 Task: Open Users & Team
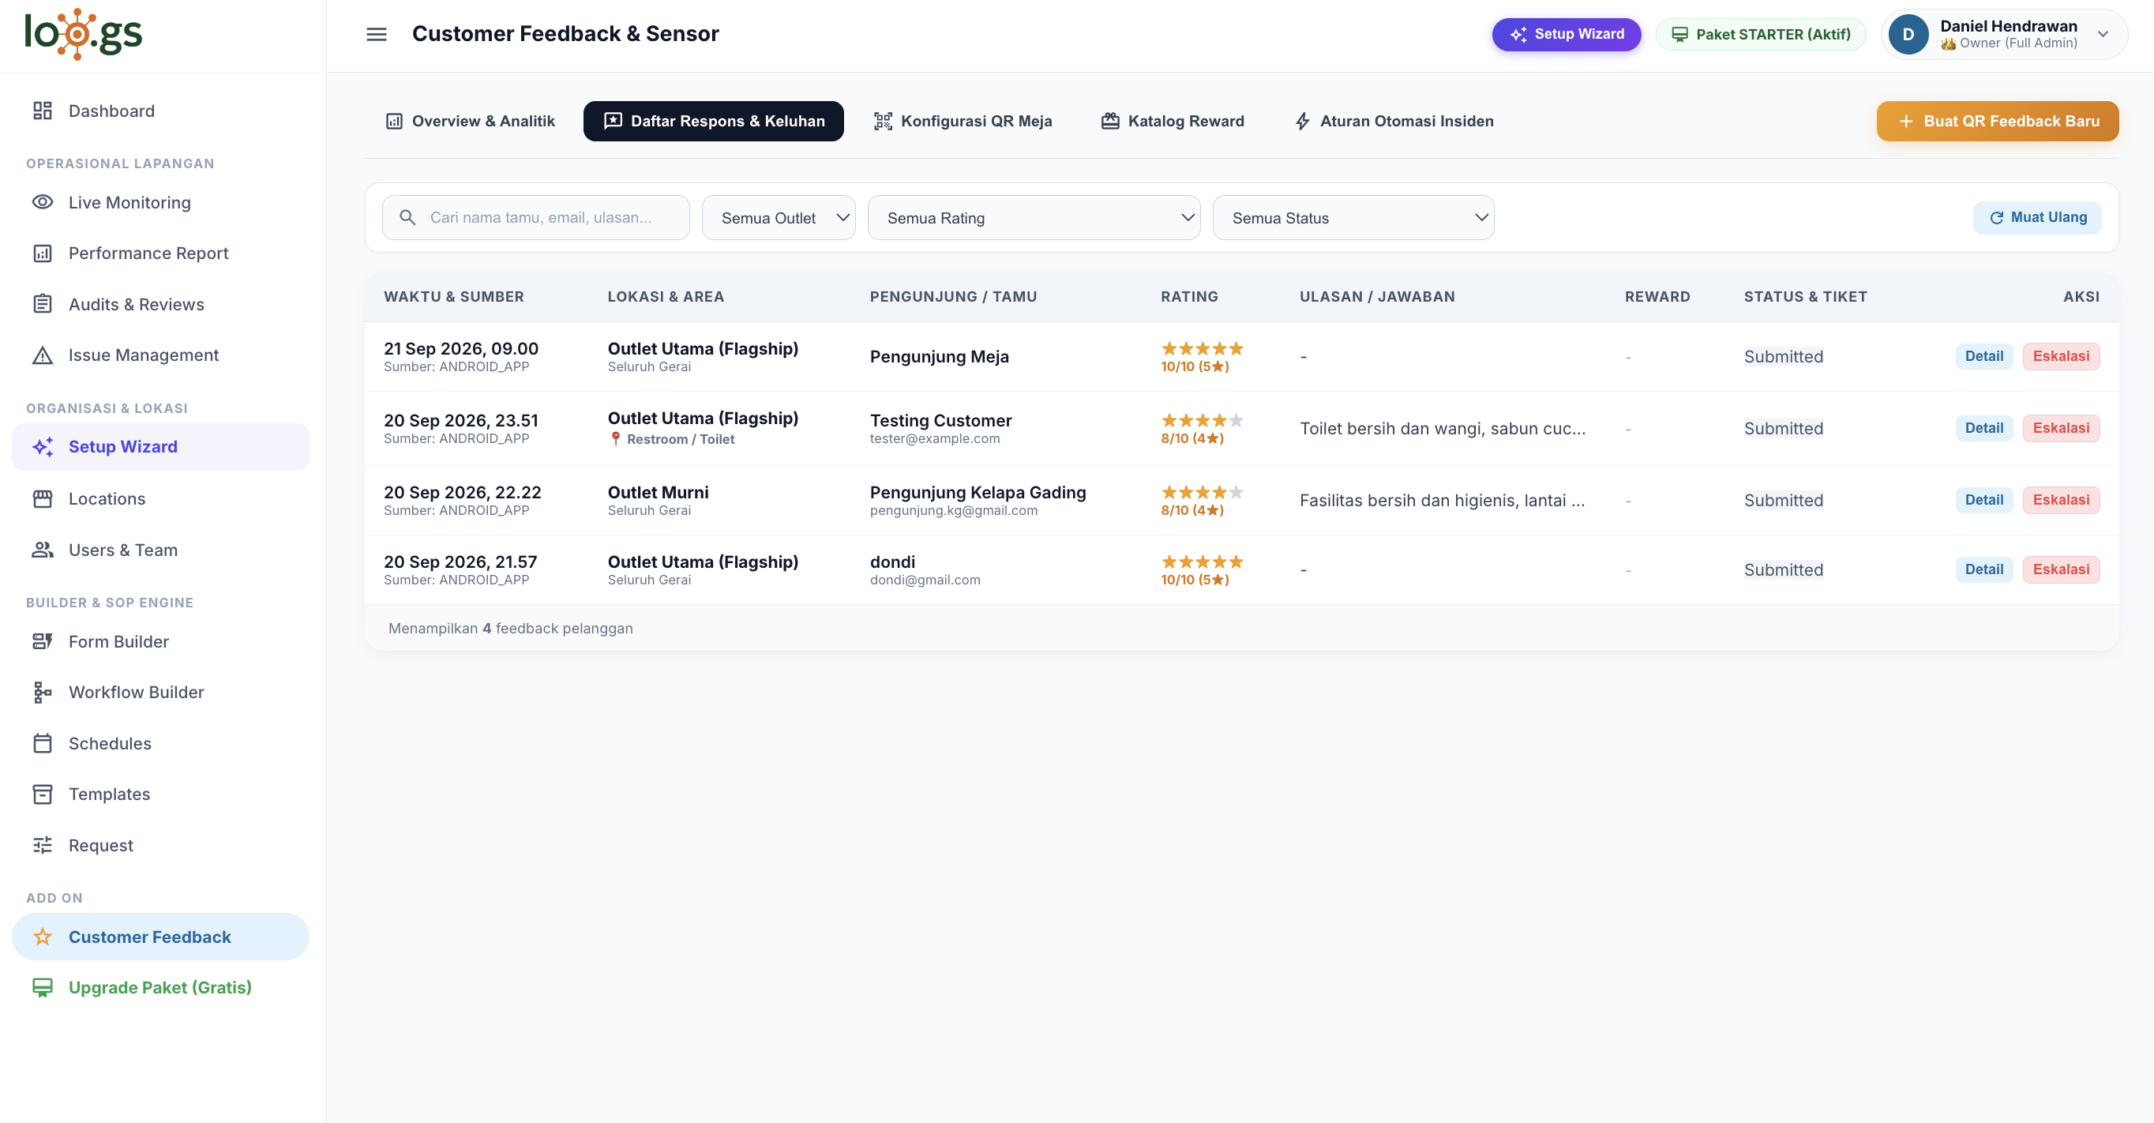point(160,550)
